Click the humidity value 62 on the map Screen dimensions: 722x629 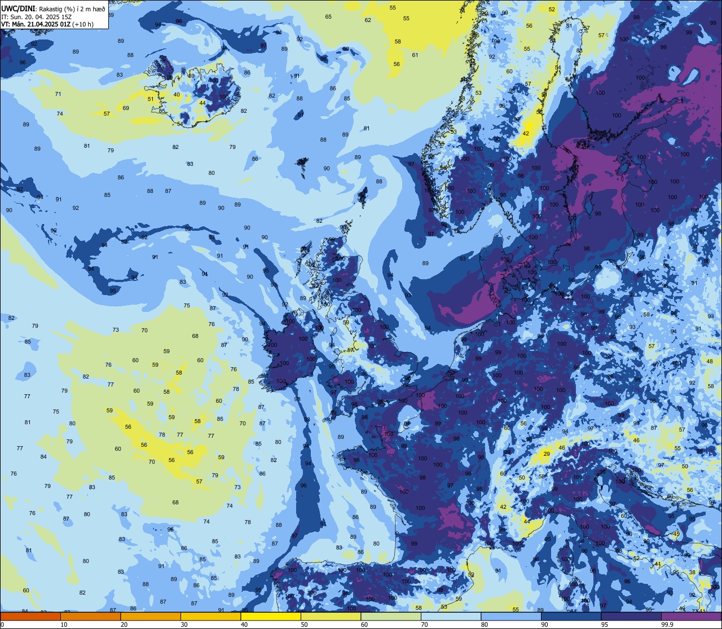tap(368, 20)
